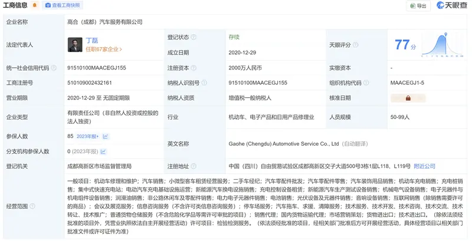Open the 附近公司 nearby companies link

pyautogui.click(x=424, y=166)
